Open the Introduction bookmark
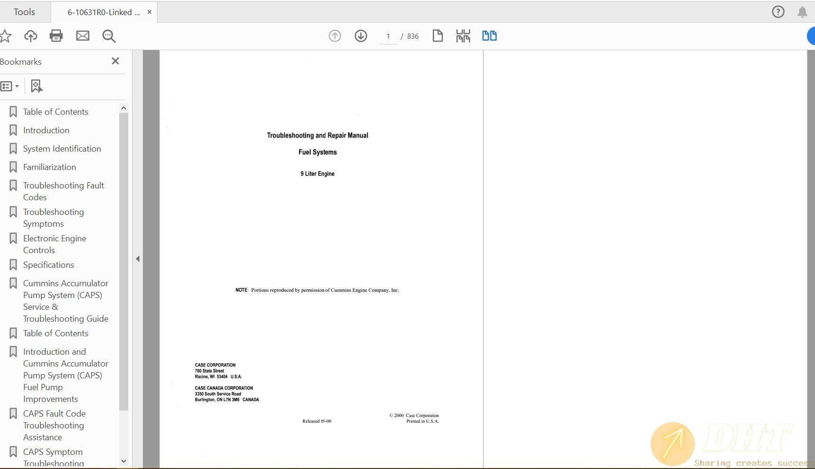This screenshot has width=815, height=469. (46, 130)
